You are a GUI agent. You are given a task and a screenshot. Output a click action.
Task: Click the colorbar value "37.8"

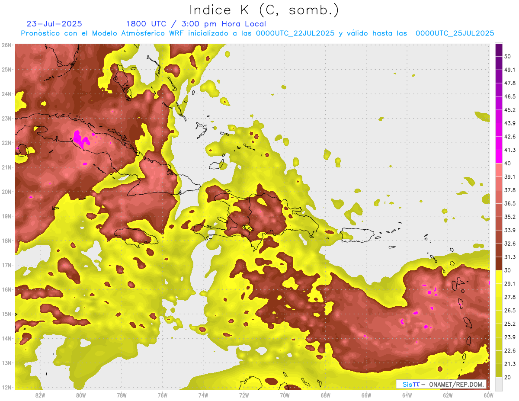[509, 190]
